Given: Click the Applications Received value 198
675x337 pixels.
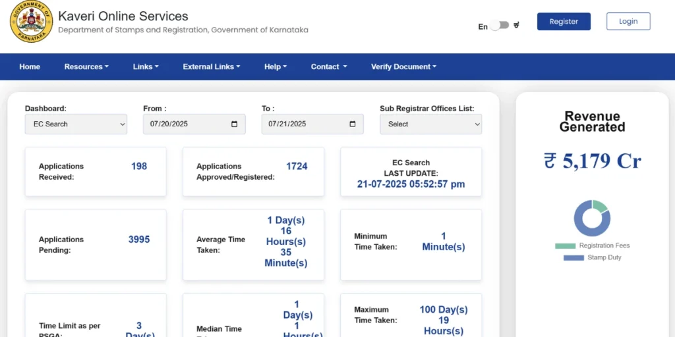Looking at the screenshot, I should (139, 167).
